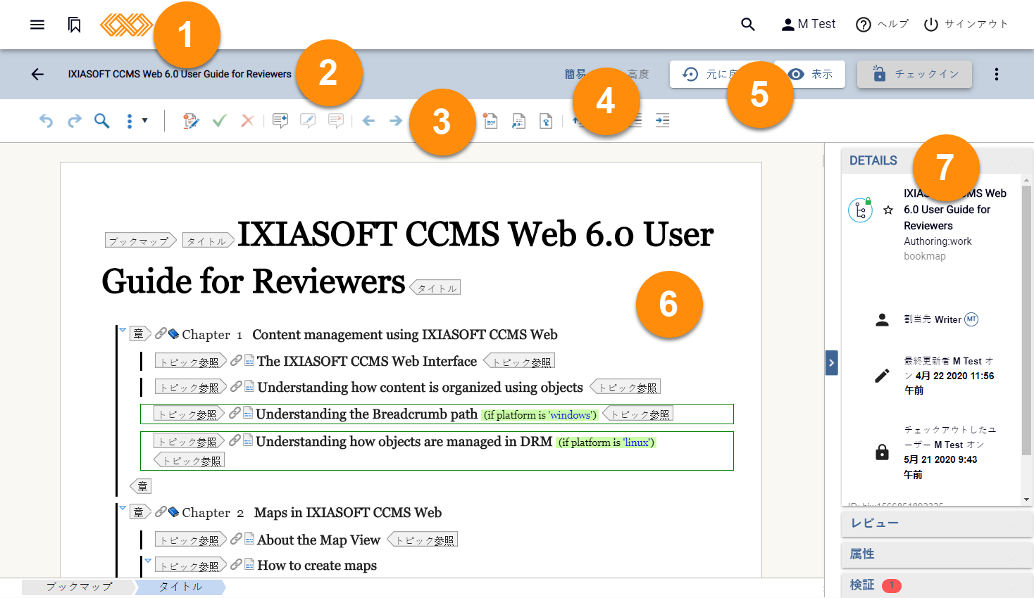Screen dimensions: 1034x598
Task: Click 'Understanding how content is organized using objects'
Action: coord(420,387)
